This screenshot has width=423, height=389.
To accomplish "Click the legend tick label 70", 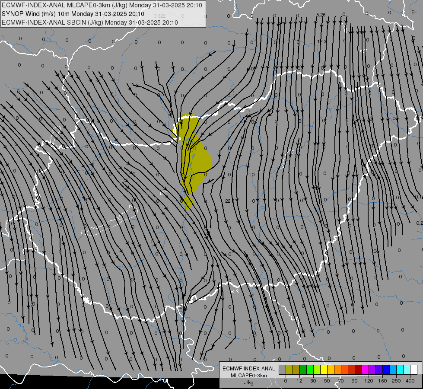I will (341, 381).
